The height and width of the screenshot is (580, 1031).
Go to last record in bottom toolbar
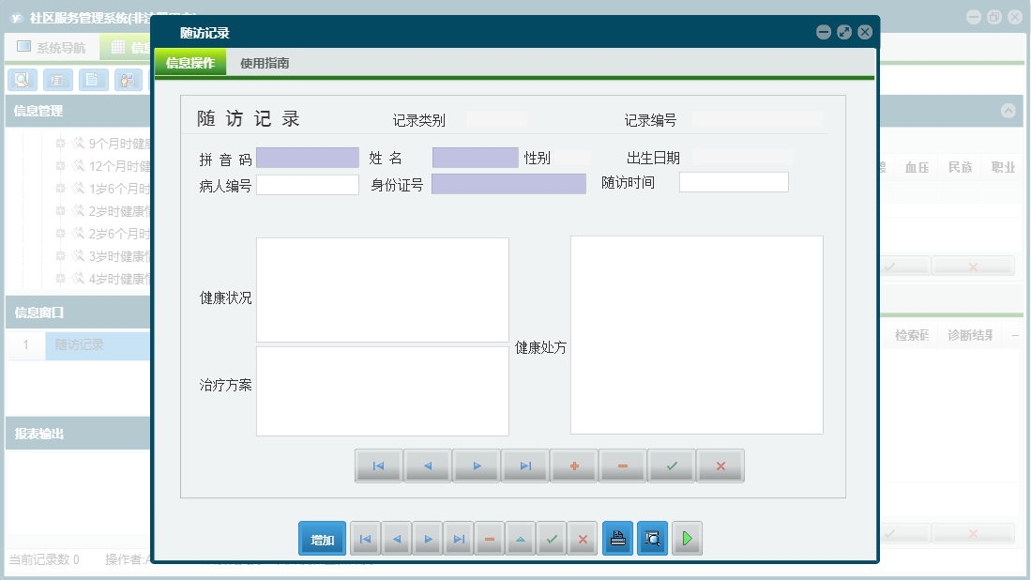459,540
